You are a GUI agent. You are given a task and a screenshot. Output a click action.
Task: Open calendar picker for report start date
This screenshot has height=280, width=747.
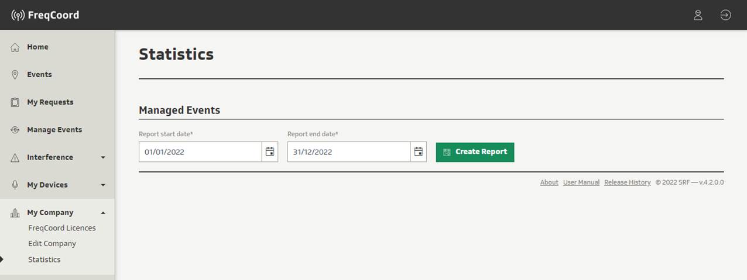(x=270, y=152)
